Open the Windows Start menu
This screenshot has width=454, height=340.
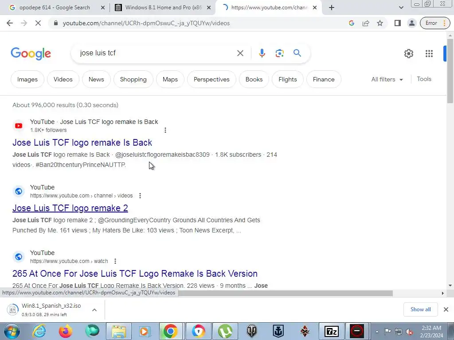[x=12, y=331]
